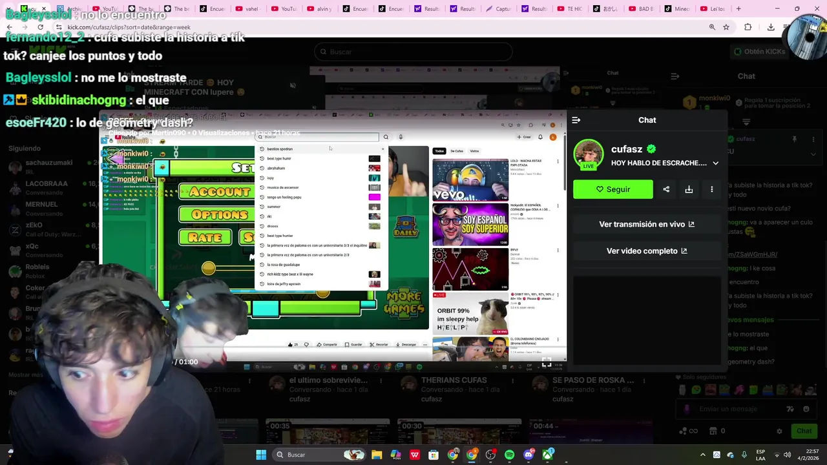Share the clip using the share icon
Viewport: 827px width, 465px height.
tap(666, 189)
